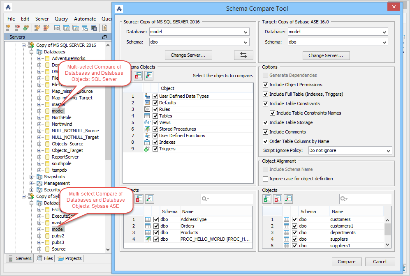The width and height of the screenshot is (410, 276).
Task: Click the Connect plug toolbar icon
Action: (37, 28)
